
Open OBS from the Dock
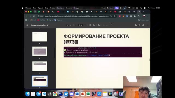pyautogui.click(x=94, y=94)
